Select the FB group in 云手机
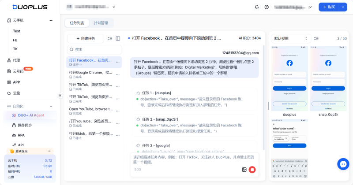 15,40
